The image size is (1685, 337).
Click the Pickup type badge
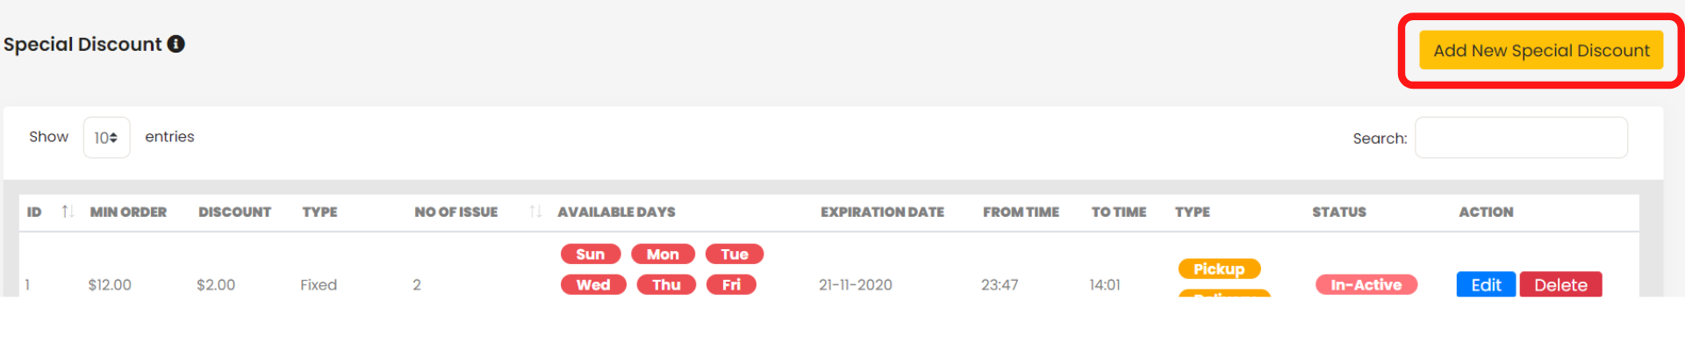click(x=1219, y=269)
